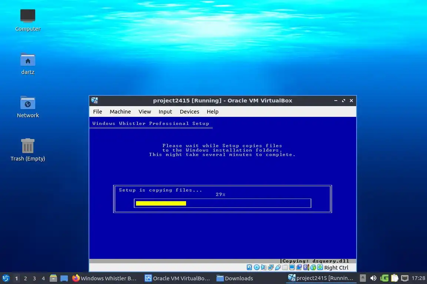The height and width of the screenshot is (284, 427).
Task: Click the yellow setup progress bar
Action: pyautogui.click(x=161, y=203)
